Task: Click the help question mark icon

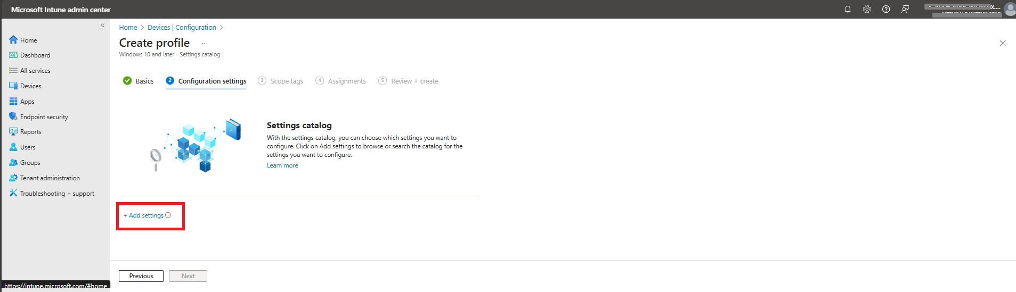Action: click(x=886, y=9)
